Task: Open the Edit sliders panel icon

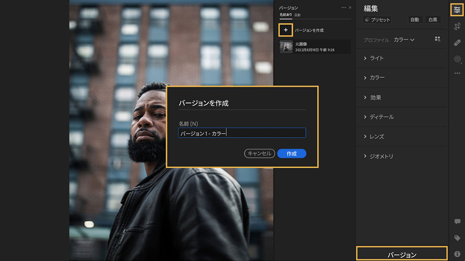Action: [457, 10]
